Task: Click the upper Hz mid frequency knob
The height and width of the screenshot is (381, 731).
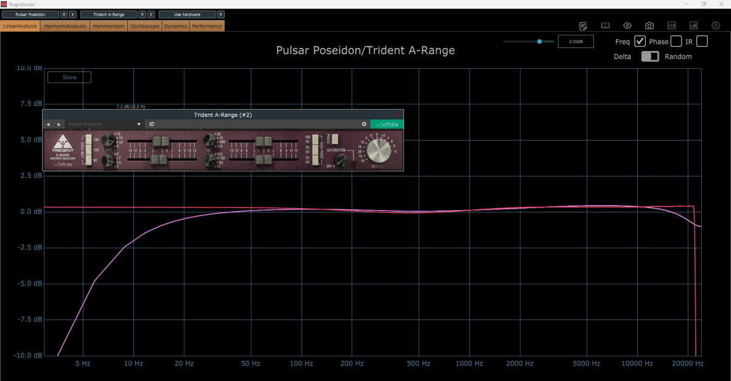Action: pos(210,139)
